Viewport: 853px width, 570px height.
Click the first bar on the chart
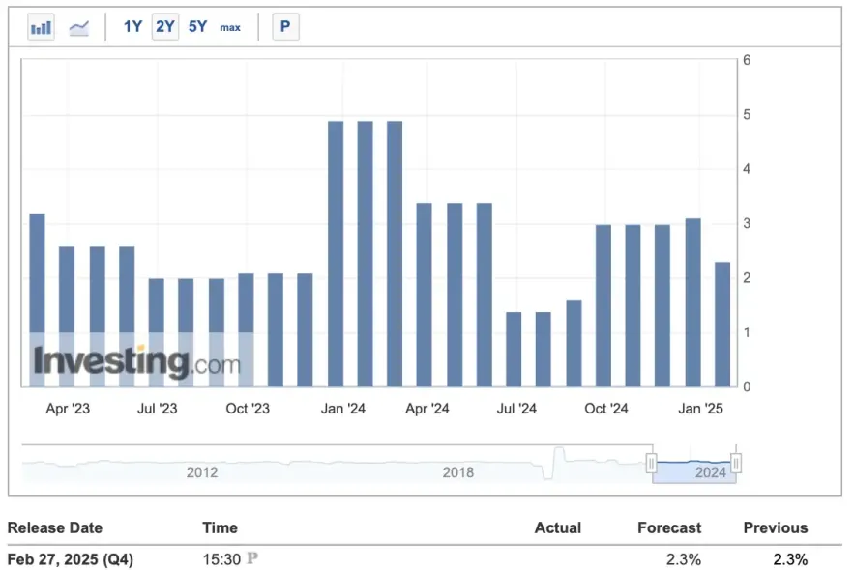tap(38, 299)
